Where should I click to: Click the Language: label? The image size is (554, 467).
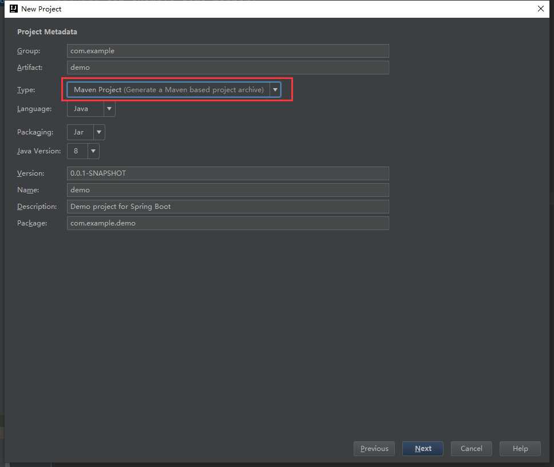click(x=34, y=109)
